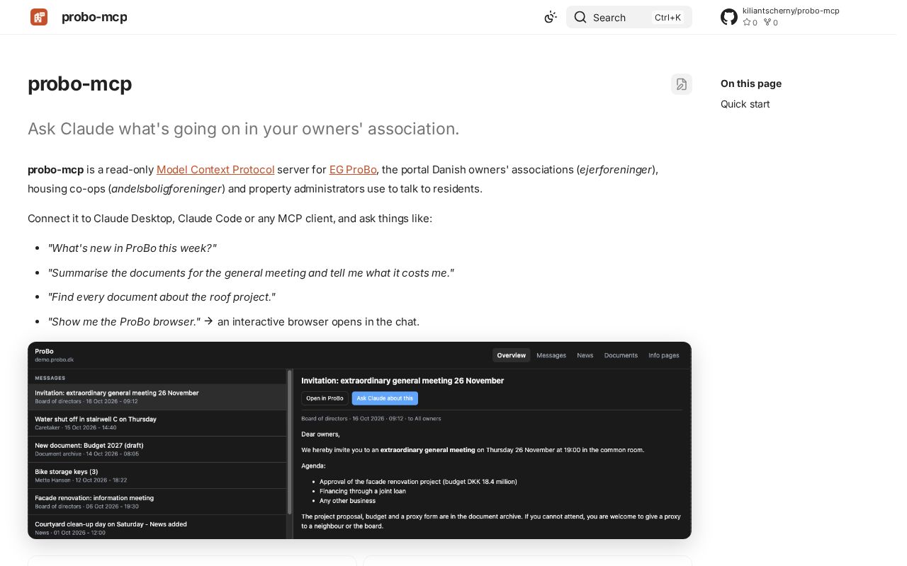Click the Ask Claude about this button
907x566 pixels.
coord(385,398)
